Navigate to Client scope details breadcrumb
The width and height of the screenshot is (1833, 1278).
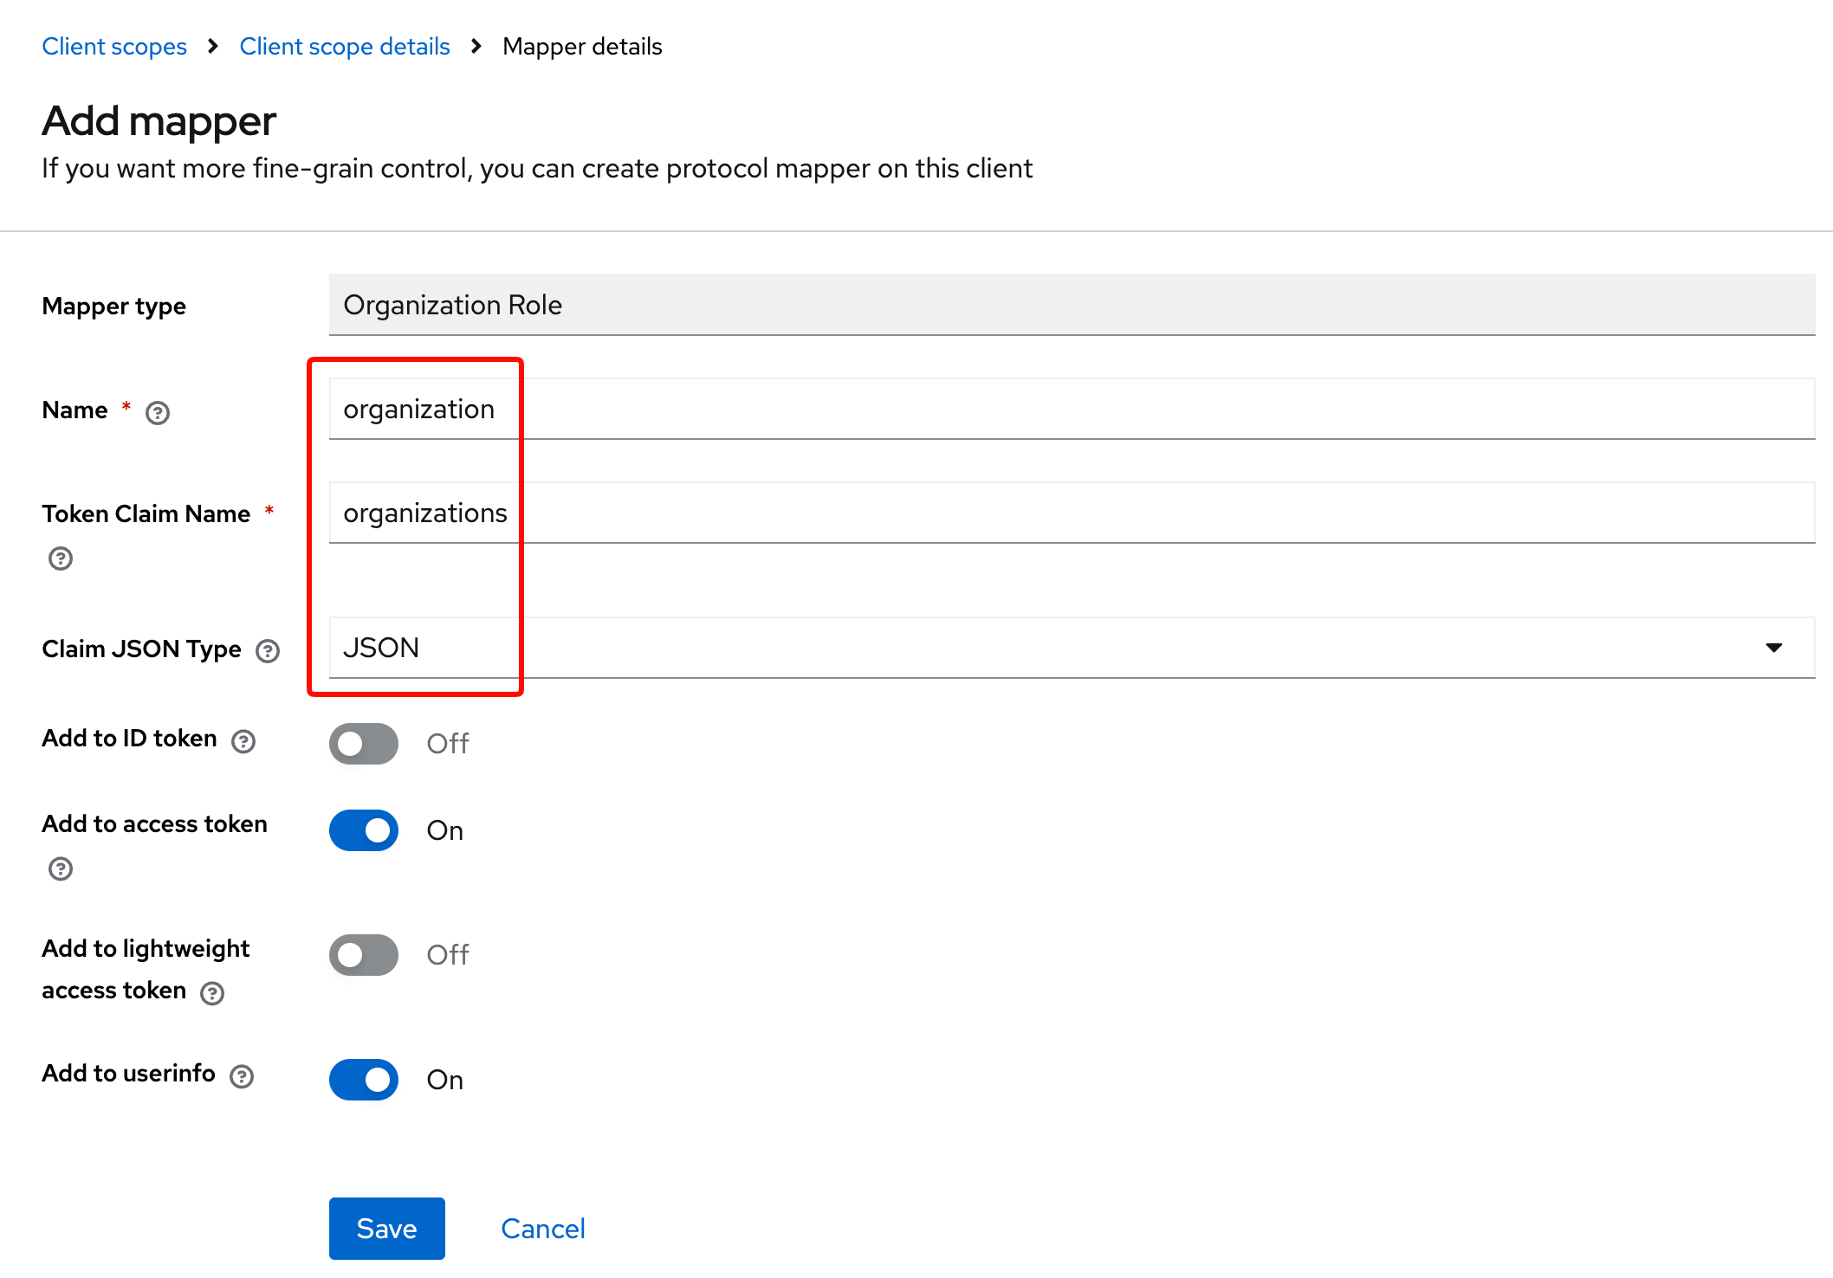(345, 47)
